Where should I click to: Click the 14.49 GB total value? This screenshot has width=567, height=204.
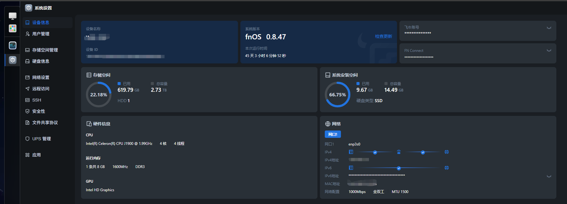(394, 90)
